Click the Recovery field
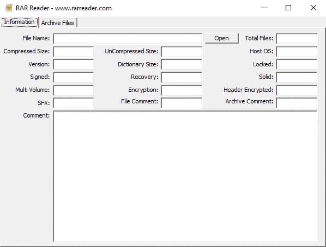Image resolution: width=326 pixels, height=247 pixels. [x=181, y=77]
